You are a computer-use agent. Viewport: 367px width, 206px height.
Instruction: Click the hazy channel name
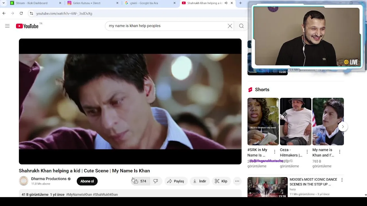(x=293, y=189)
